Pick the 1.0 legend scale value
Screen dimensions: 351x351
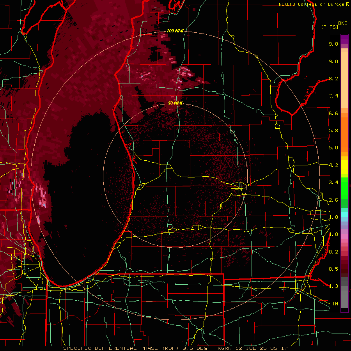pyautogui.click(x=333, y=234)
